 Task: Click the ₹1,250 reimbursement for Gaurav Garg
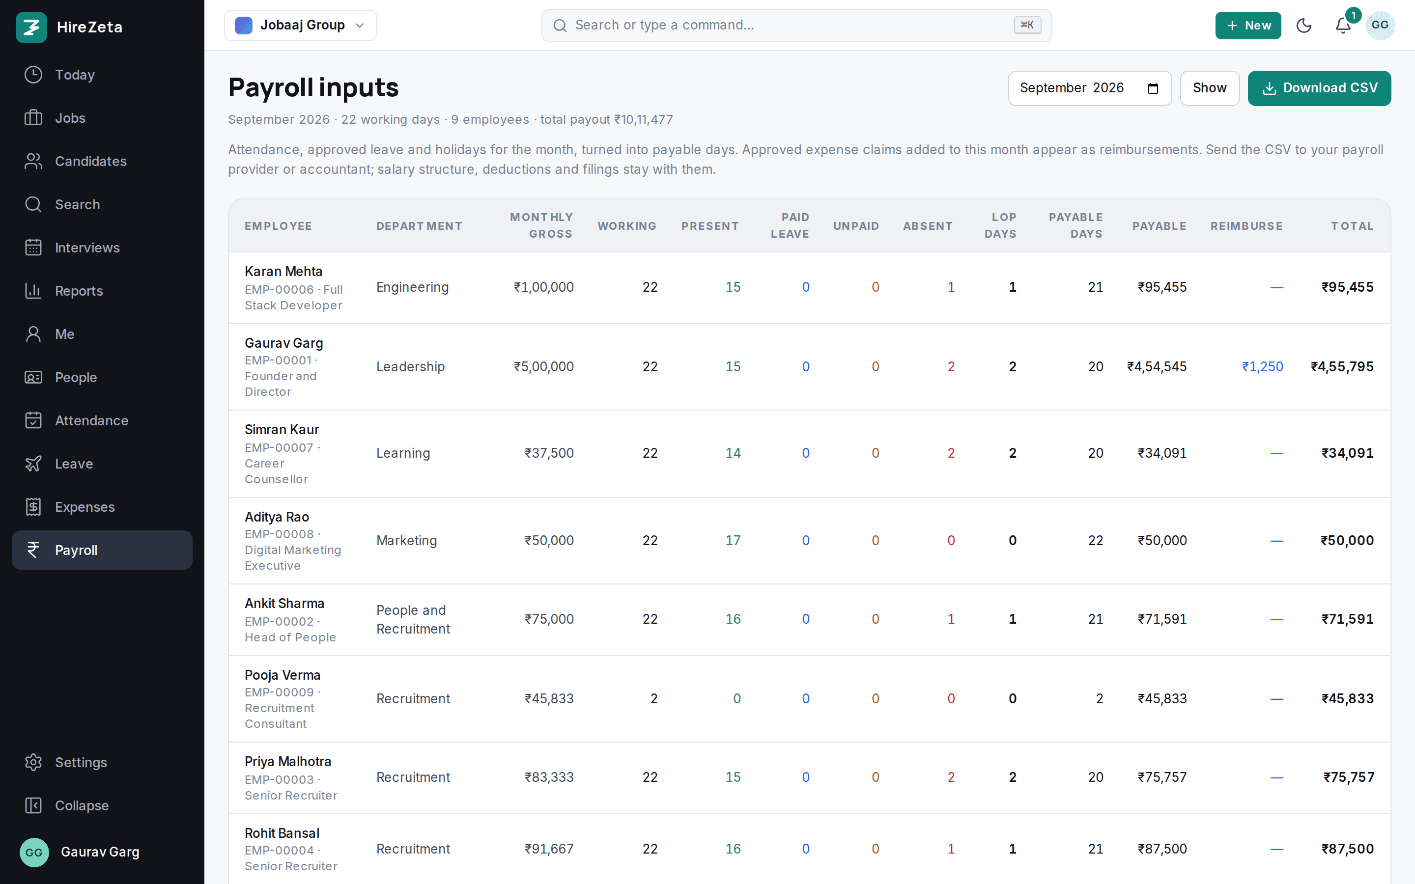pos(1262,366)
